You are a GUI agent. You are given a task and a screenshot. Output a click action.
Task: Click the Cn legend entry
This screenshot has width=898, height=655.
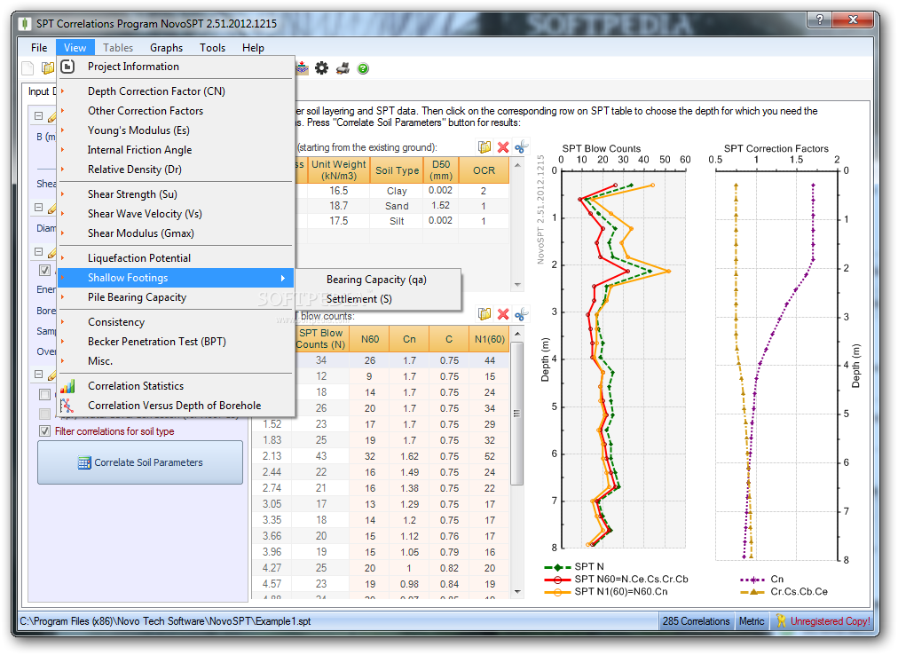pos(761,580)
